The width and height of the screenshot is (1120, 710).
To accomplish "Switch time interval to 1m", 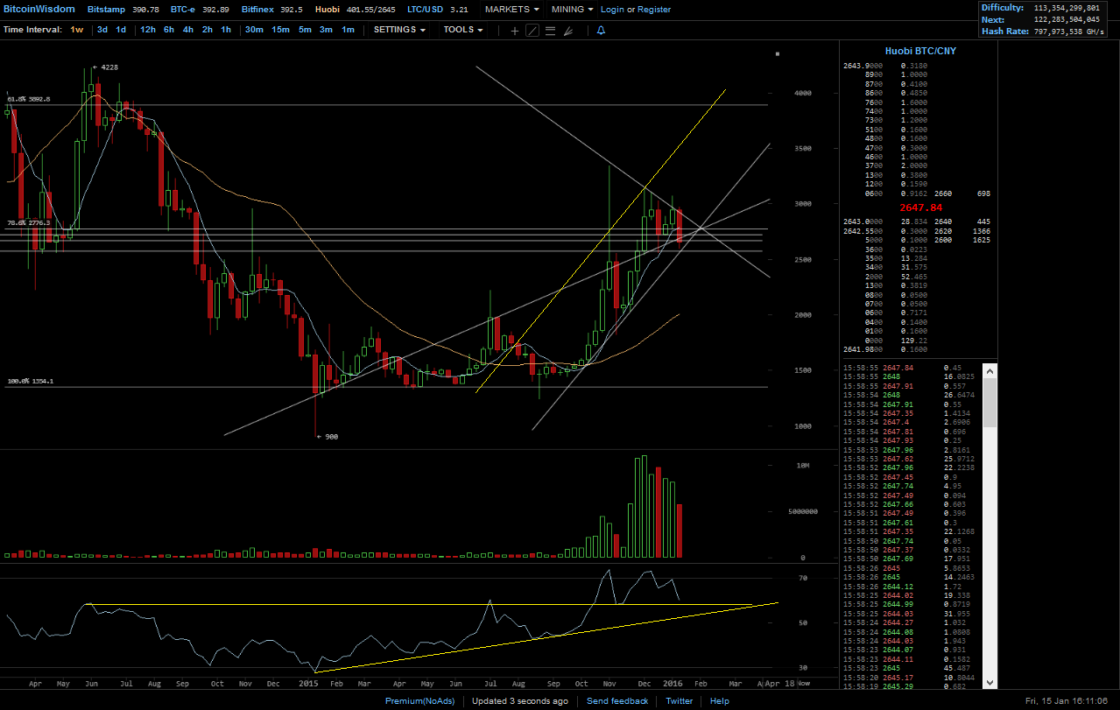I will click(x=348, y=30).
